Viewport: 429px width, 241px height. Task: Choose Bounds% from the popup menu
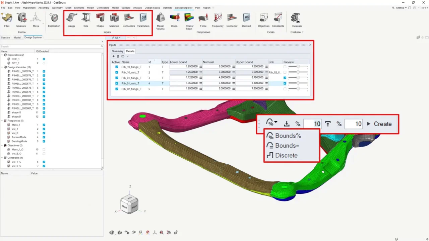coord(284,136)
